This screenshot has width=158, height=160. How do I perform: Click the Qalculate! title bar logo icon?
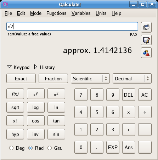[5, 5]
